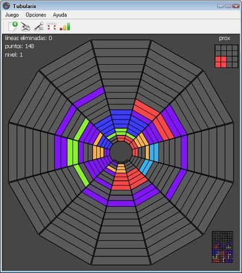Open the wrench configuration icon
Screen dimensions: 242x273
(x=39, y=26)
